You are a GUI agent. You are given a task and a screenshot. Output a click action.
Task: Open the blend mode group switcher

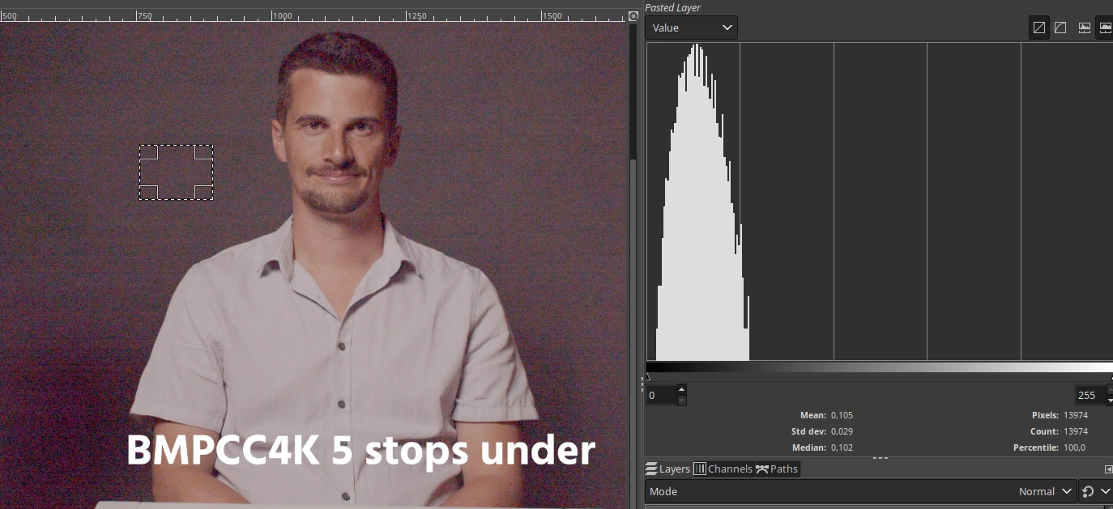1096,491
